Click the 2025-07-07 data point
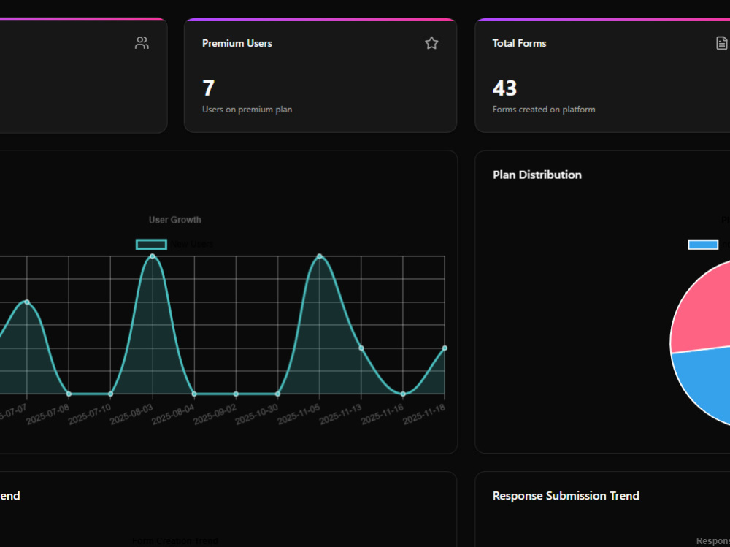Viewport: 730px width, 547px height. point(27,302)
